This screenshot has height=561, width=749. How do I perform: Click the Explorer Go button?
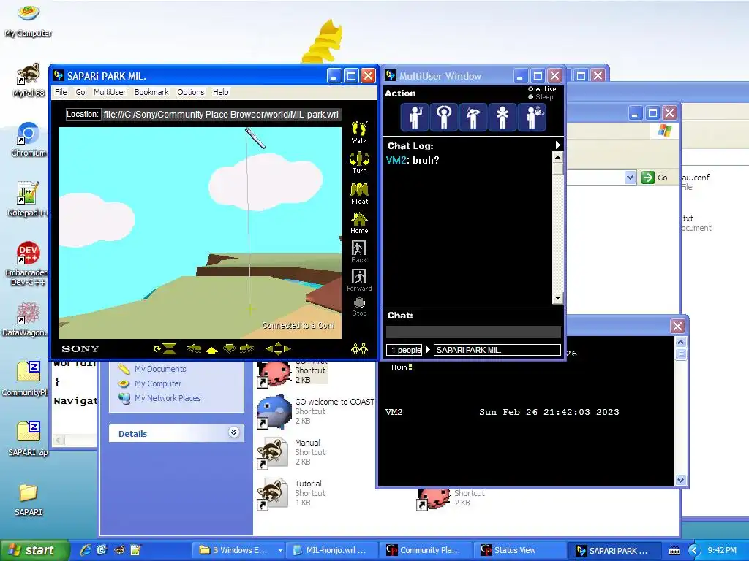click(x=655, y=178)
